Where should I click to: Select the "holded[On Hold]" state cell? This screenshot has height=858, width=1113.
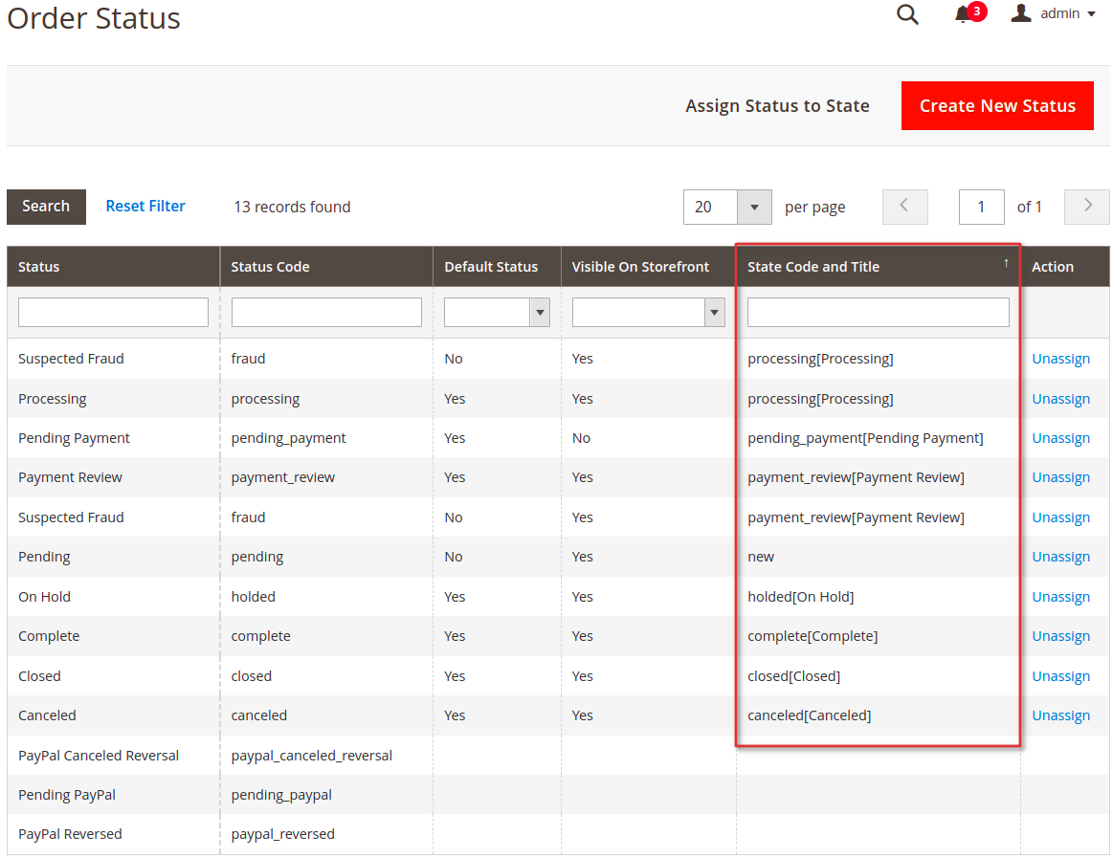(801, 597)
